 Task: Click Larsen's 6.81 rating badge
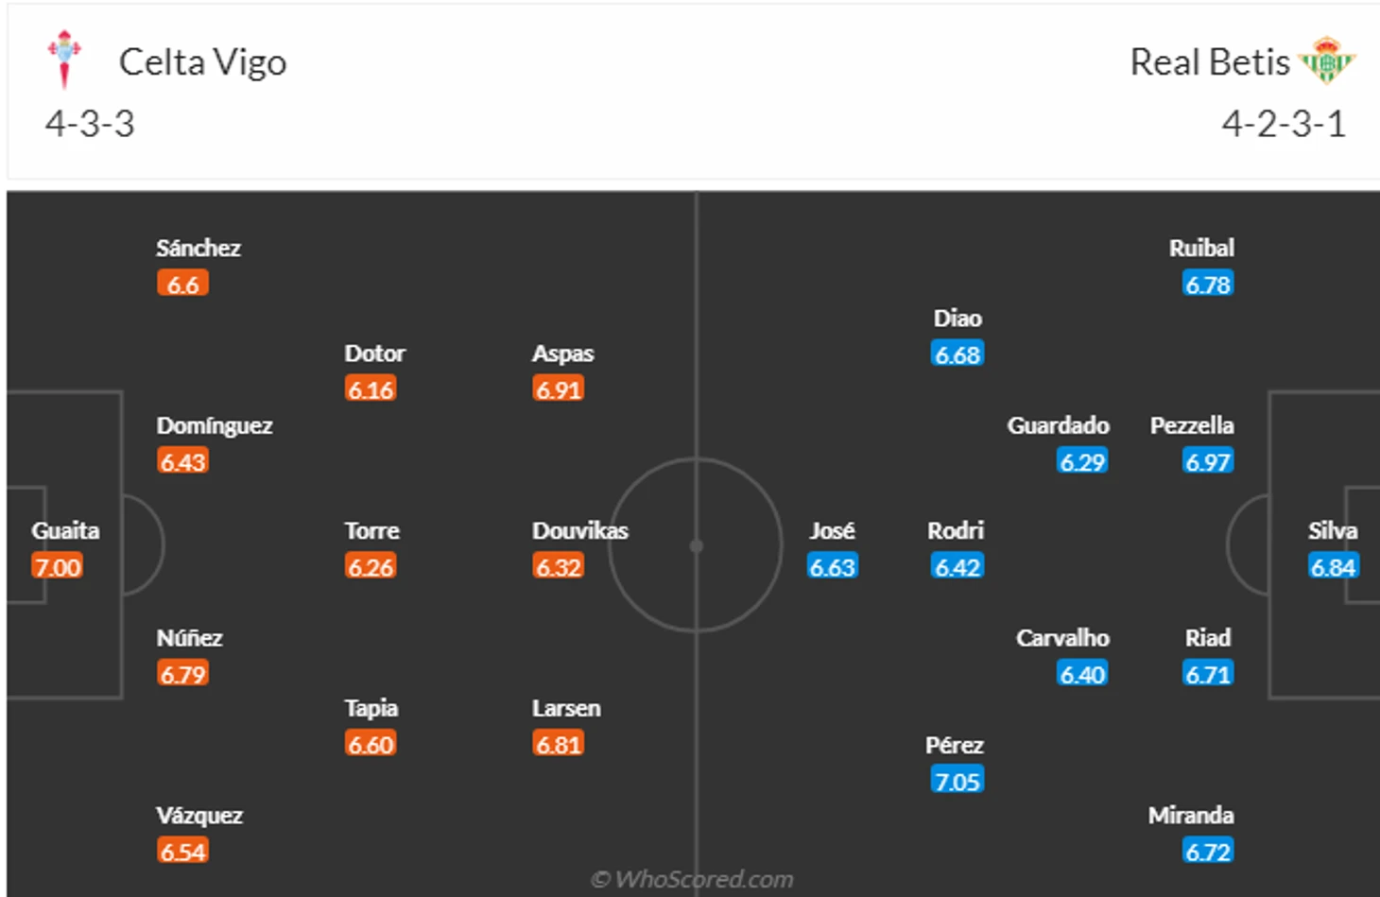tap(559, 744)
